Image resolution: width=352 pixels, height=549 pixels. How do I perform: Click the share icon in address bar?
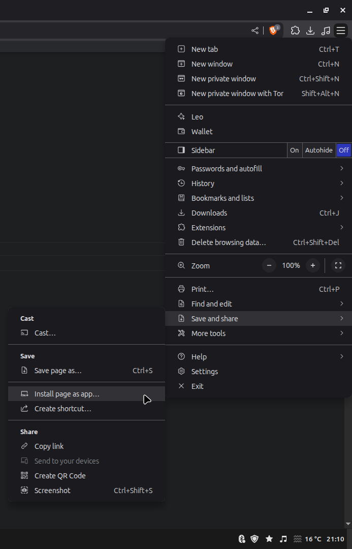pos(255,30)
